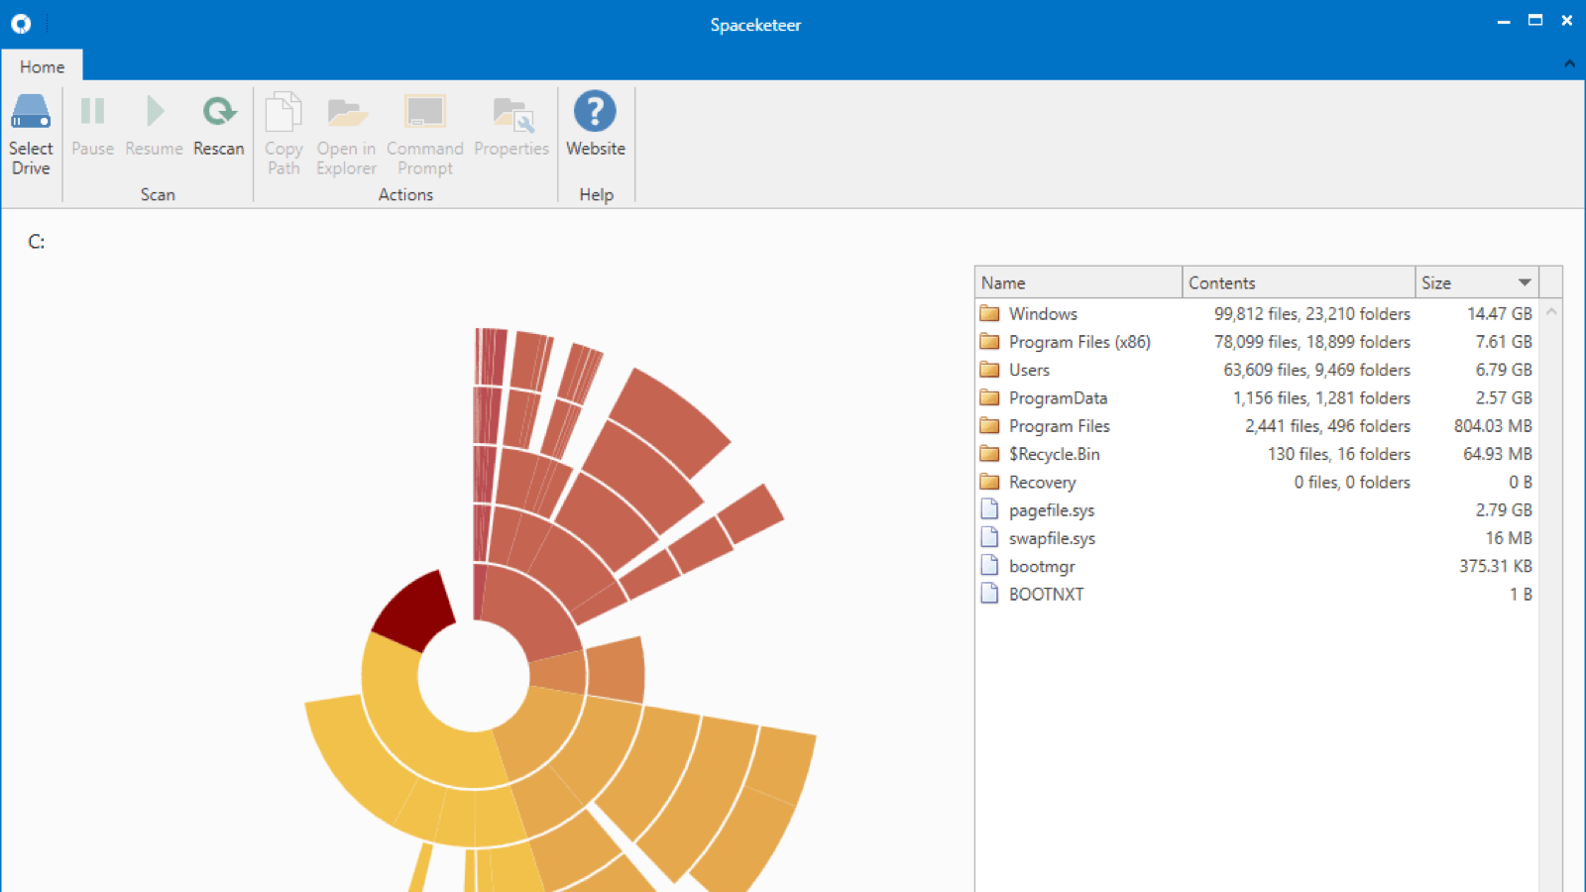This screenshot has width=1586, height=892.
Task: Select the Windows folder row
Action: (x=1043, y=314)
